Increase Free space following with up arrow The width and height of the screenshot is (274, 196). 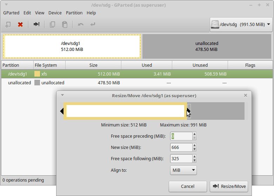tap(194, 156)
